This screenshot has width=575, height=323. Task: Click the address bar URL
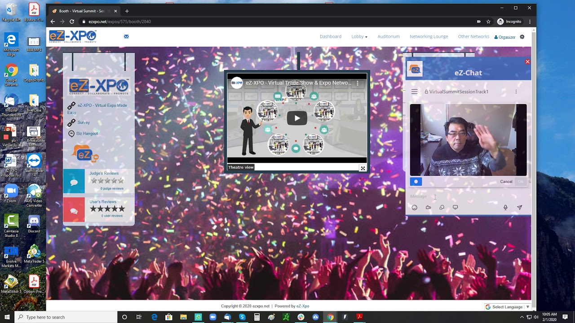[119, 22]
